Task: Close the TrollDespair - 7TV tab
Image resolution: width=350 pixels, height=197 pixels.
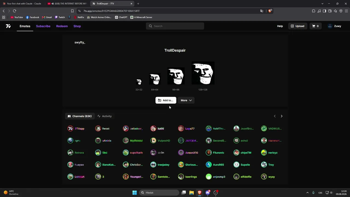Action: pyautogui.click(x=131, y=4)
